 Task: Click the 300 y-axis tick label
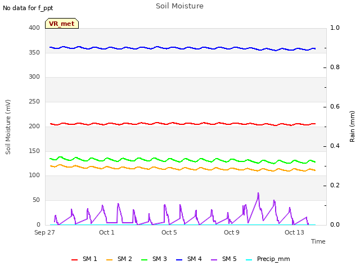coord(34,77)
